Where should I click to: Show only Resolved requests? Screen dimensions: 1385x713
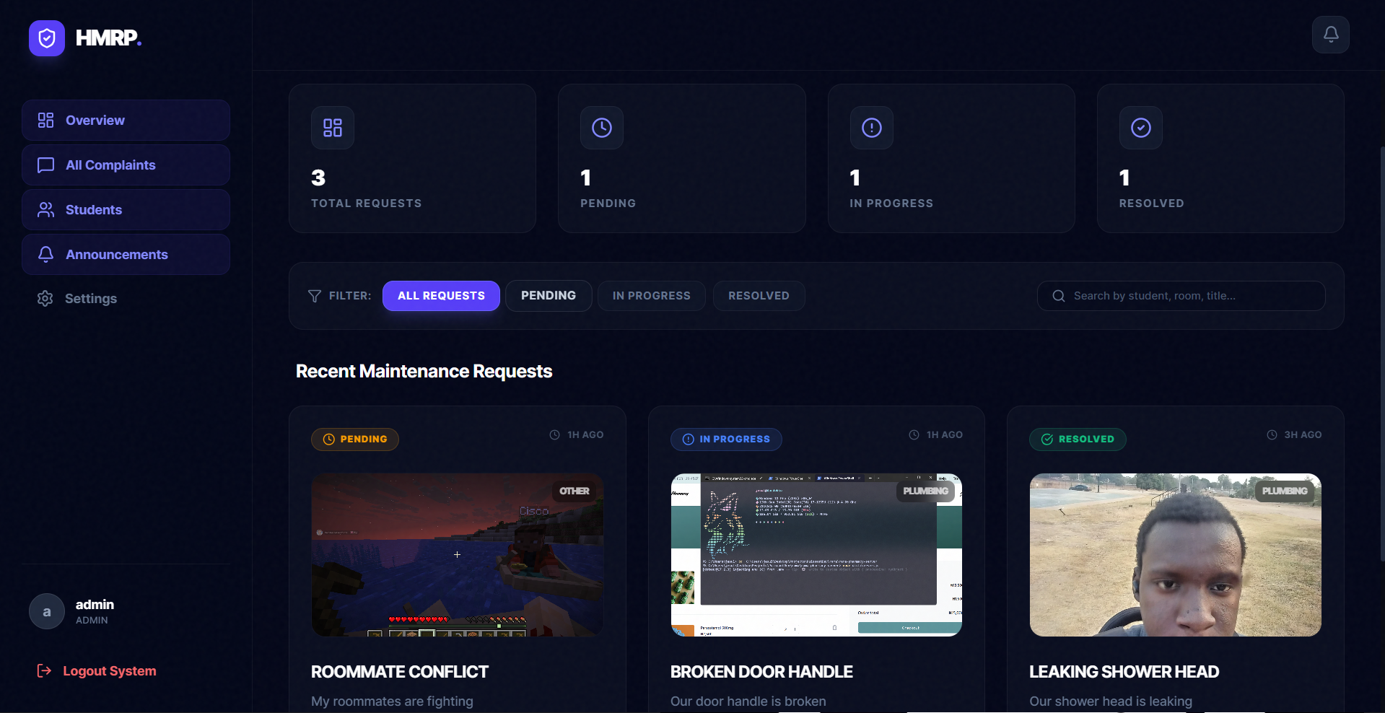(x=759, y=296)
